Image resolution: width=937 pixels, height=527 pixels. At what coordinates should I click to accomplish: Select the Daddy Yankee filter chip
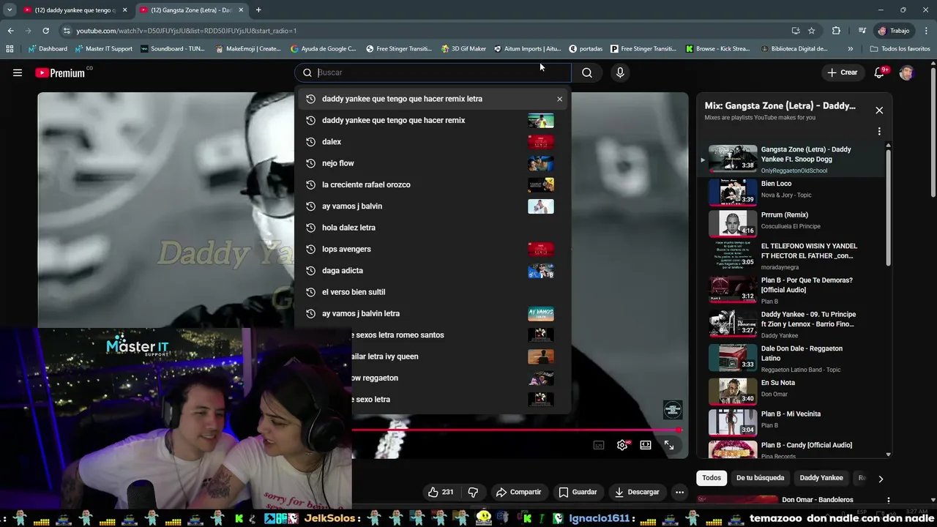[821, 478]
